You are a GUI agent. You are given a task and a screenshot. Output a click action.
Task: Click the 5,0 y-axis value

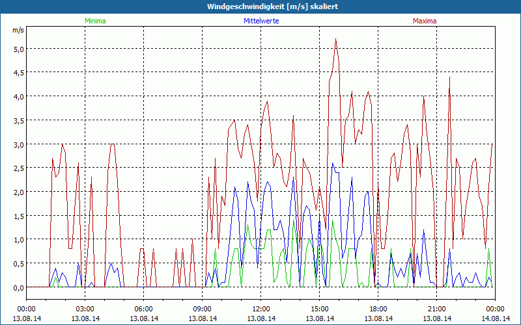[x=19, y=49]
